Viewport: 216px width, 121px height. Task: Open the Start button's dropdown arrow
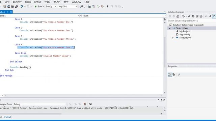(44, 7)
